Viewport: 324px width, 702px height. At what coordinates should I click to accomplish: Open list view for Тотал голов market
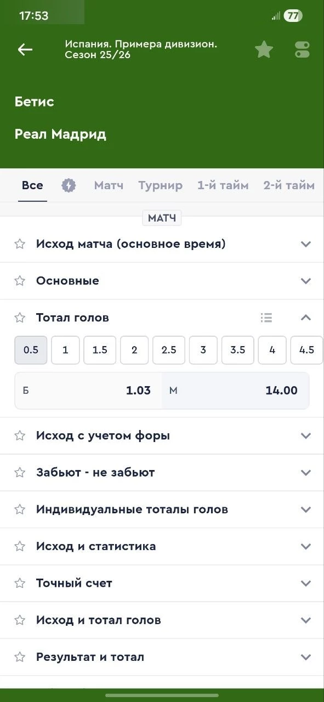click(266, 317)
